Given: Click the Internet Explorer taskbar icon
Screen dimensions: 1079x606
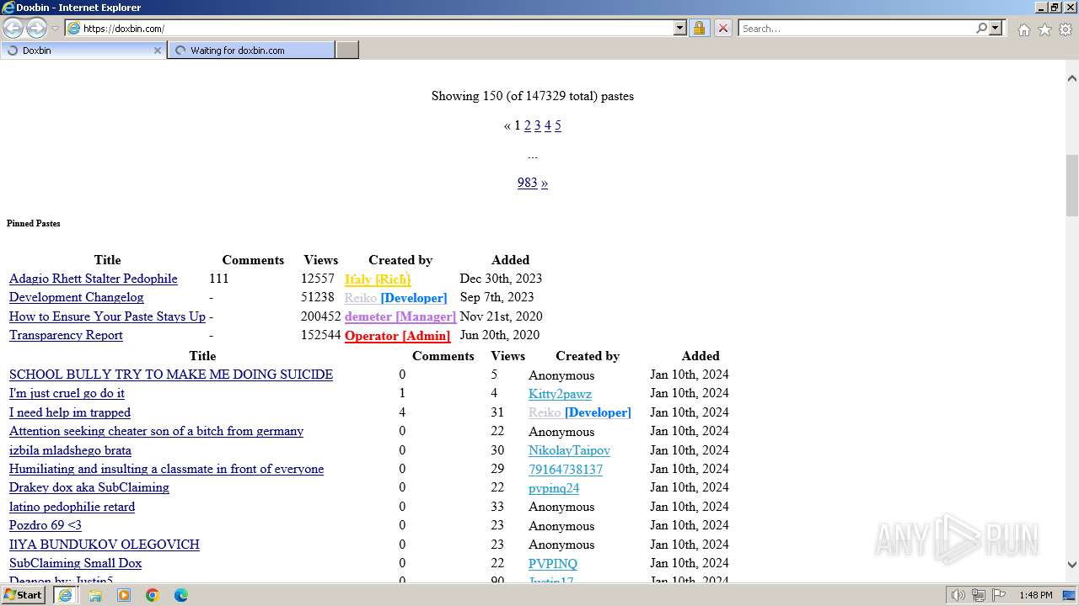Looking at the screenshot, I should 65,595.
